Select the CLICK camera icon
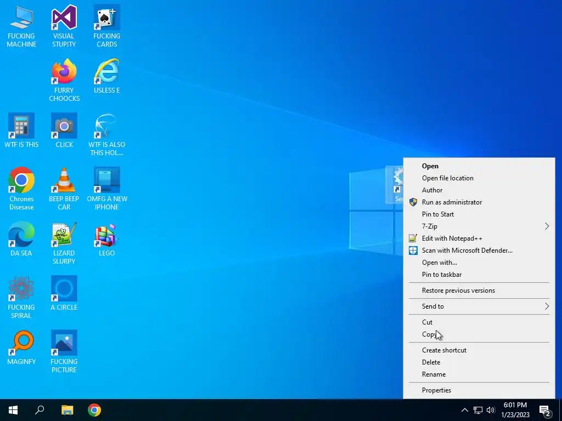 click(64, 130)
